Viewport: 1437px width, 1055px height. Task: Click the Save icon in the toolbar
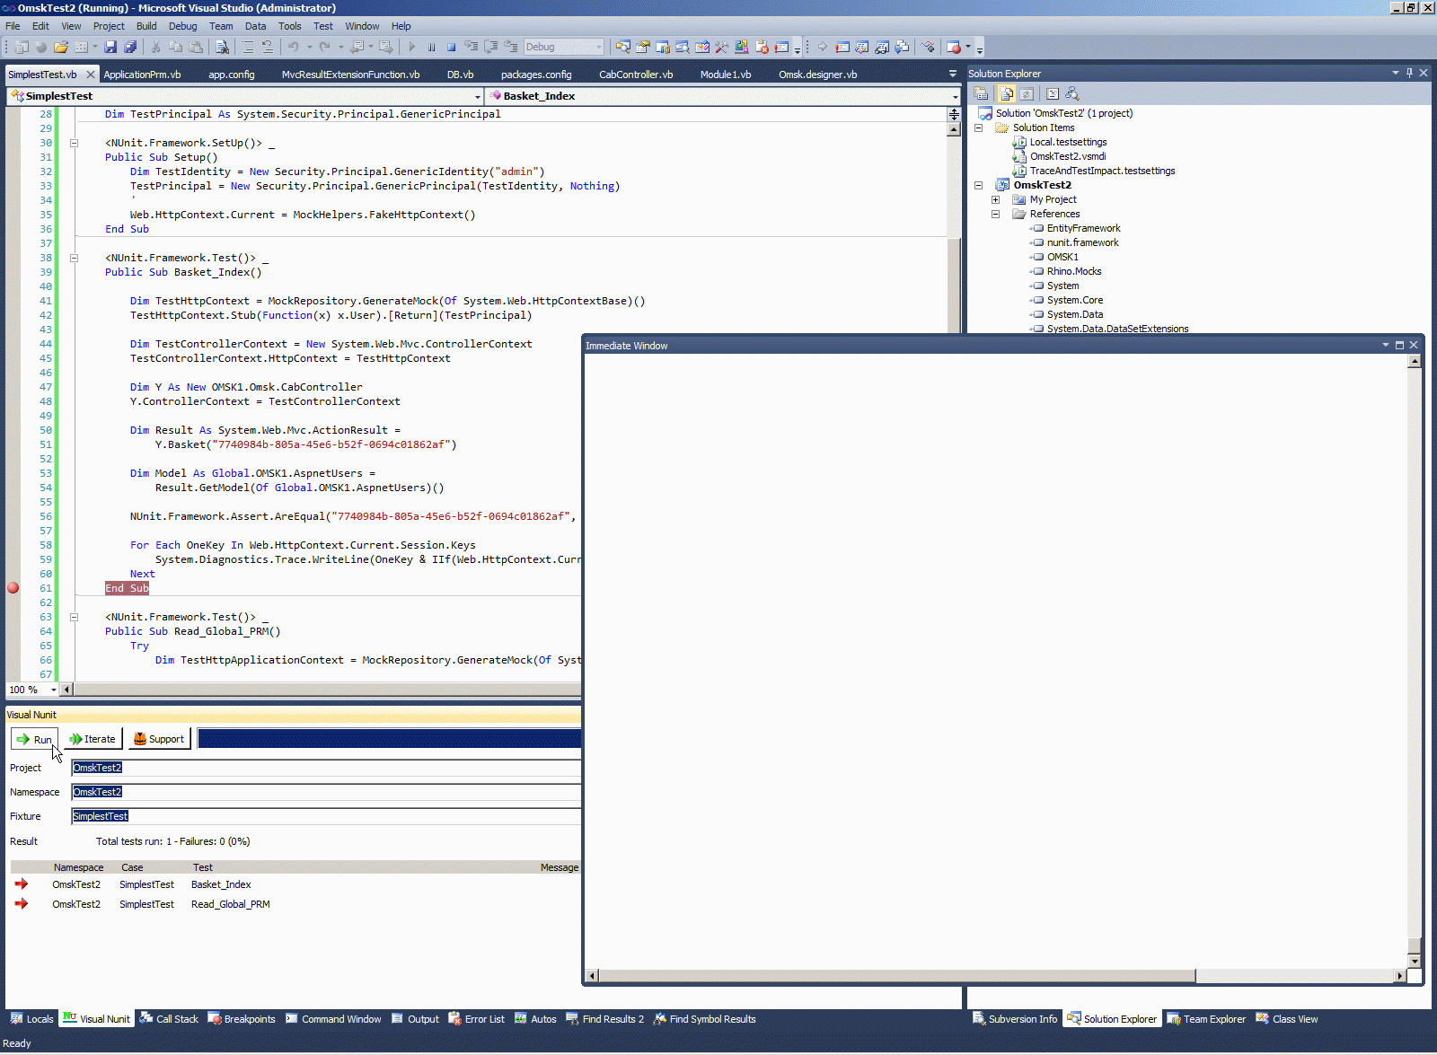110,47
